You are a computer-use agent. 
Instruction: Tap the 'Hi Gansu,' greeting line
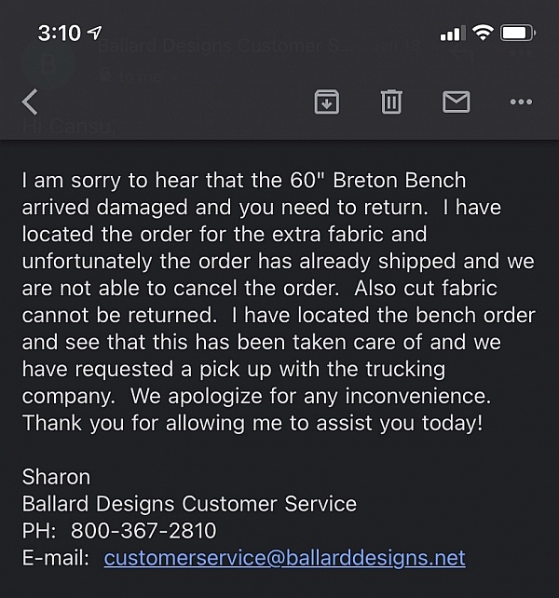[70, 128]
